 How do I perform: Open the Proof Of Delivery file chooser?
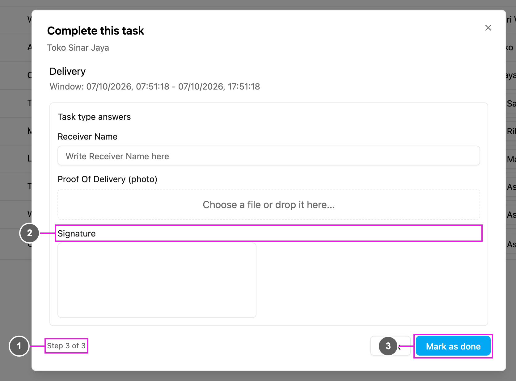(269, 204)
